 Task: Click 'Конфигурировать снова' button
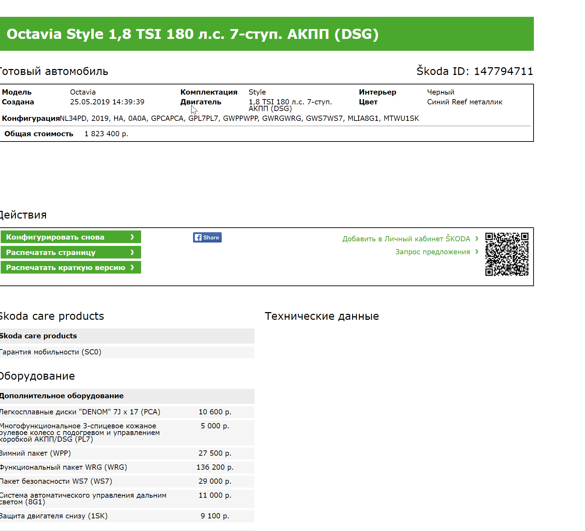click(71, 237)
